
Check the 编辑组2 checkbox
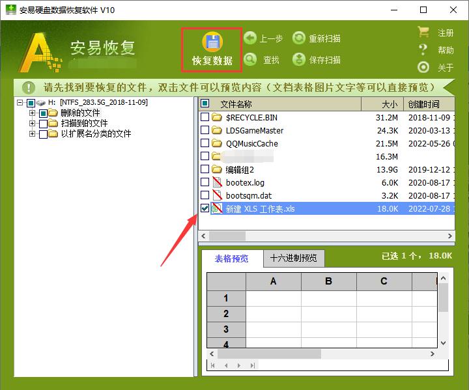point(205,169)
